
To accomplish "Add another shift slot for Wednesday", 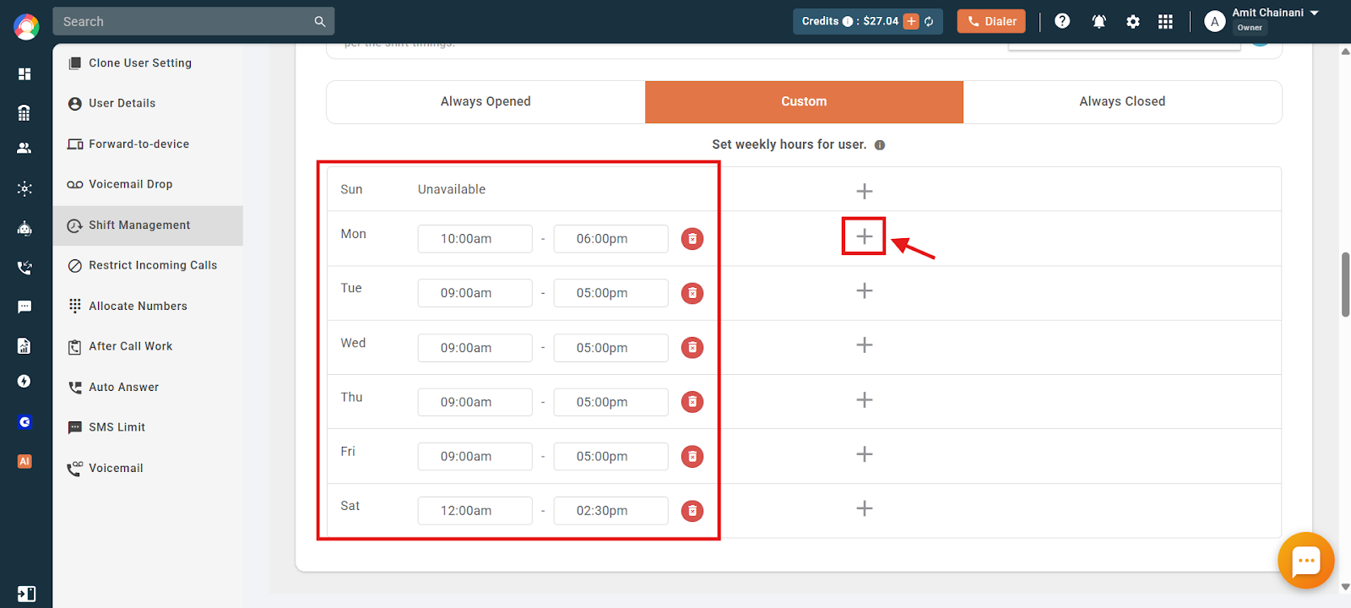I will (865, 345).
